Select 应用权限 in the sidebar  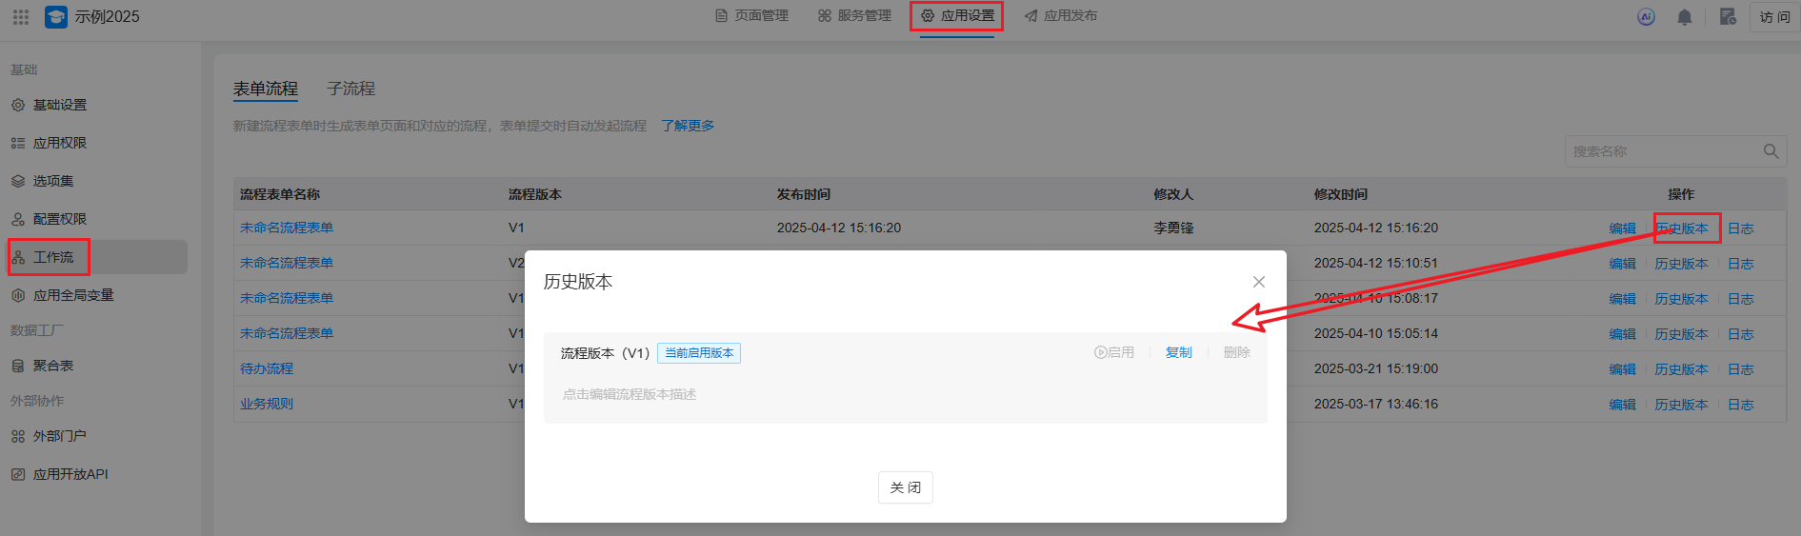coord(59,143)
